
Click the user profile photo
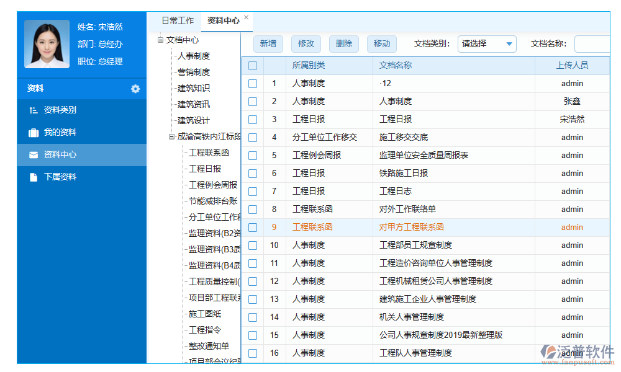click(47, 44)
